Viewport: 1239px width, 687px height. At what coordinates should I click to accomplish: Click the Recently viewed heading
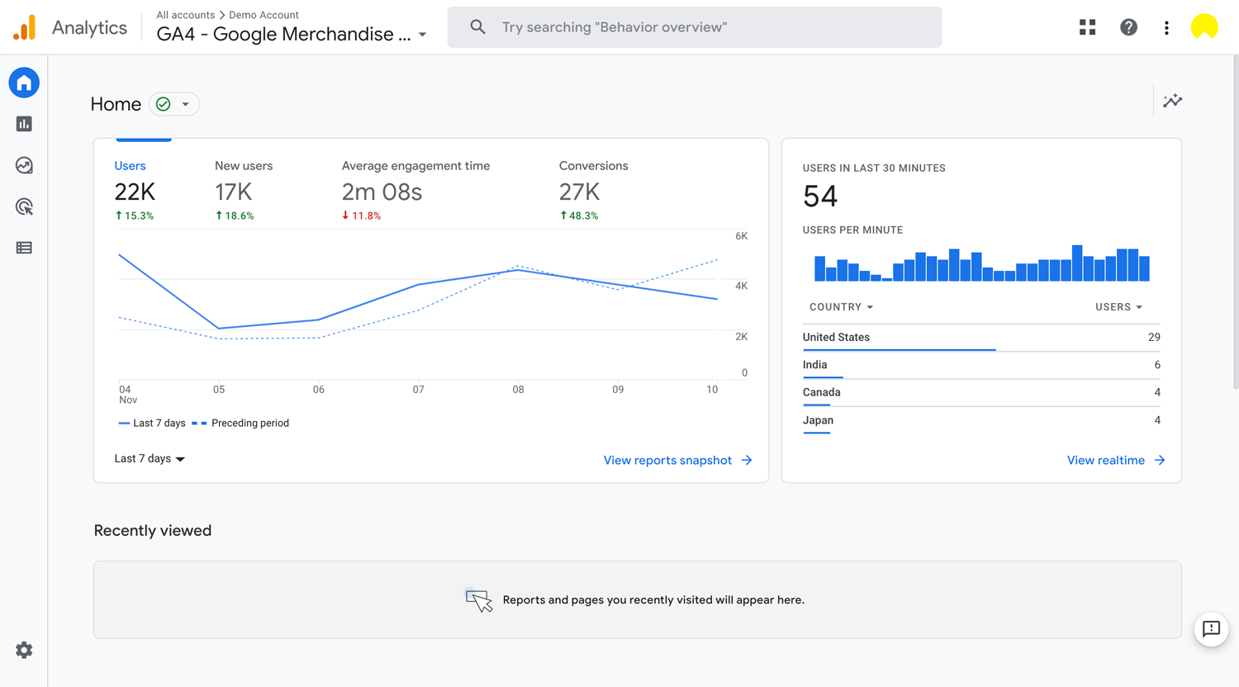[x=153, y=531]
